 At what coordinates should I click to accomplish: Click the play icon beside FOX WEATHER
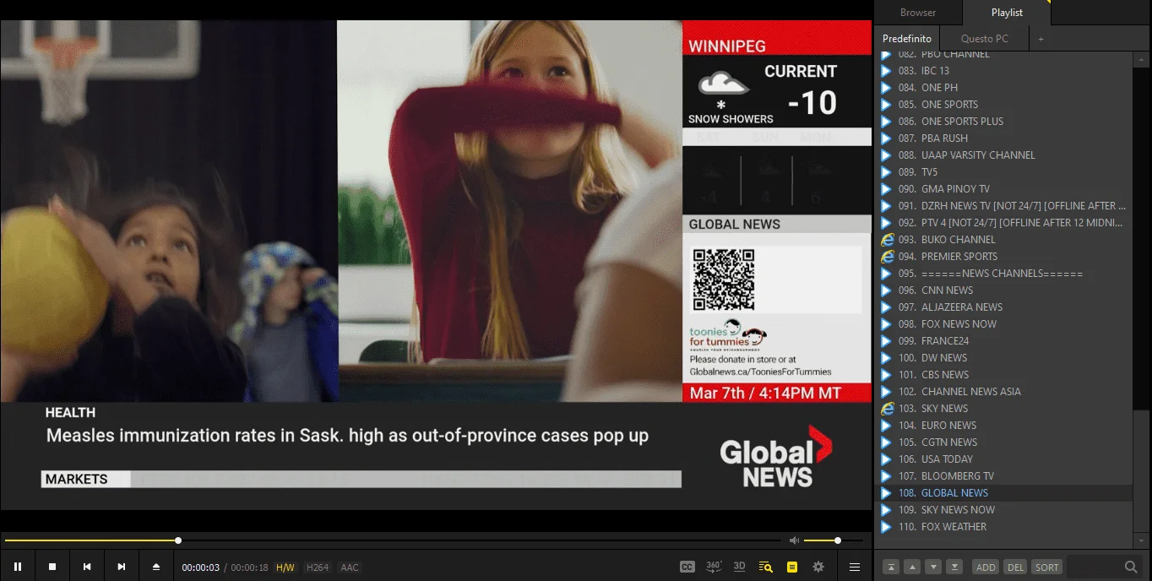click(886, 527)
